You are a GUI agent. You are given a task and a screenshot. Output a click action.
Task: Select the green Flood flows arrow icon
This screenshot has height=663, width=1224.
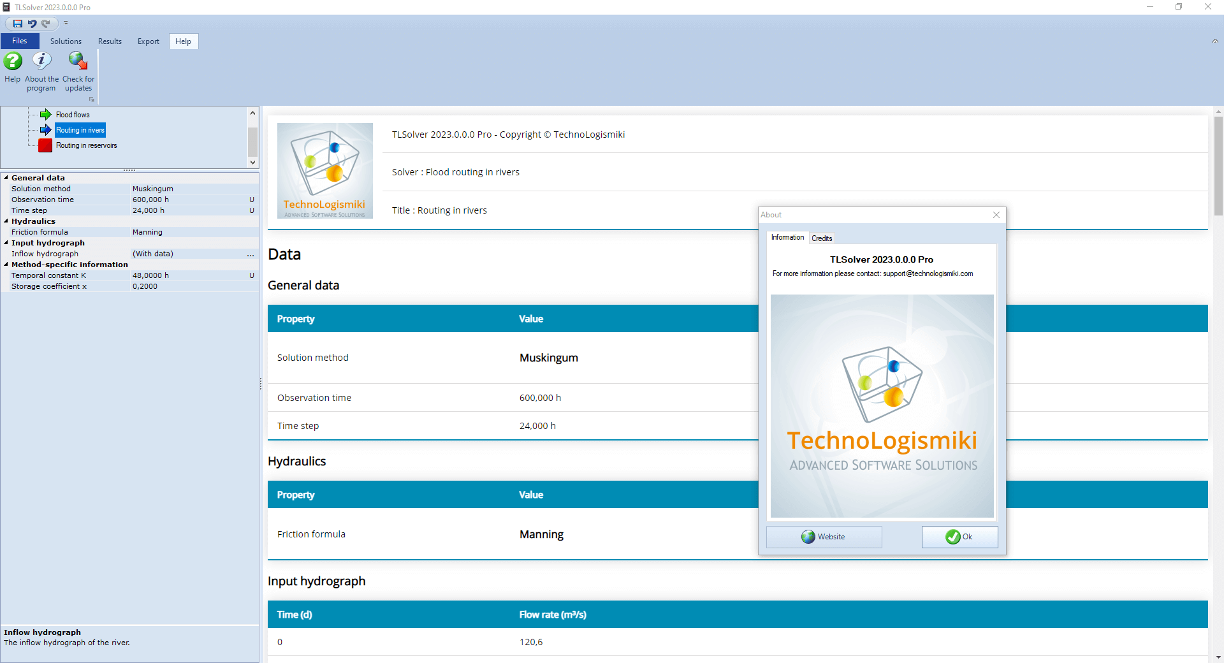click(45, 115)
